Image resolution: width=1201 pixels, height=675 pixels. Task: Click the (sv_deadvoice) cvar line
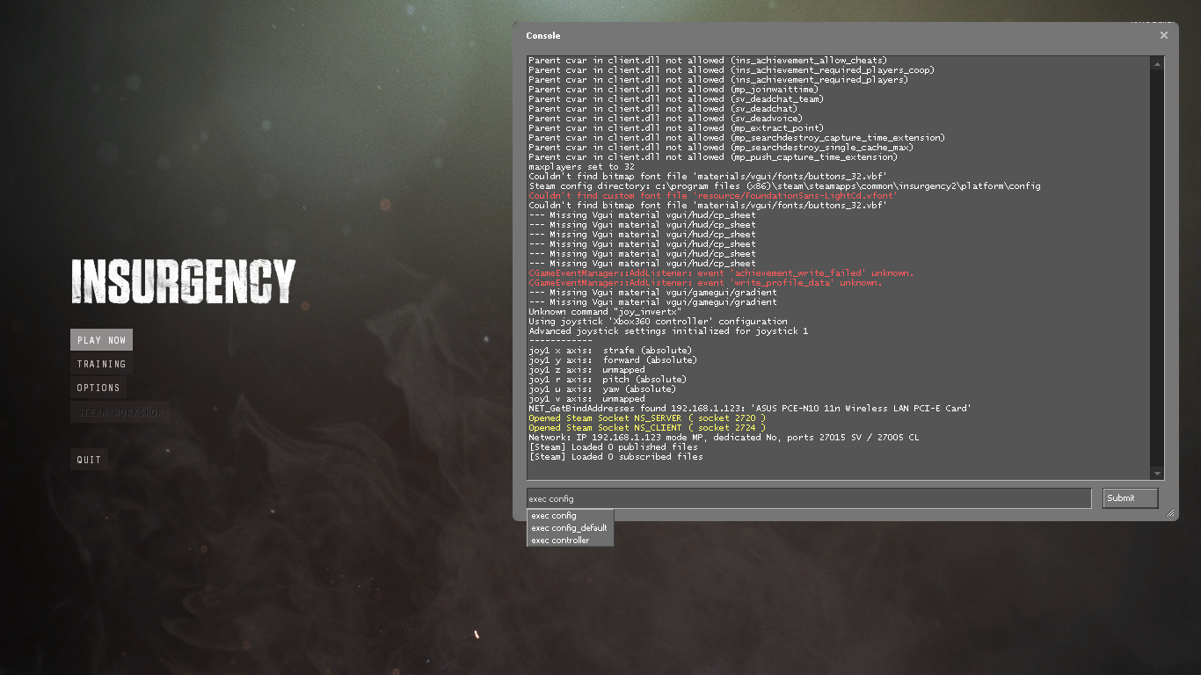coord(666,119)
